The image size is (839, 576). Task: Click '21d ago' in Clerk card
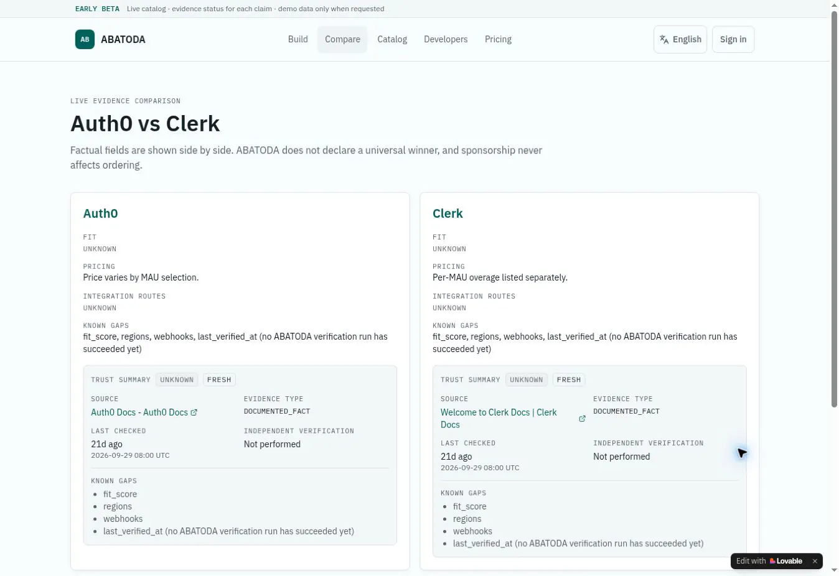(457, 457)
